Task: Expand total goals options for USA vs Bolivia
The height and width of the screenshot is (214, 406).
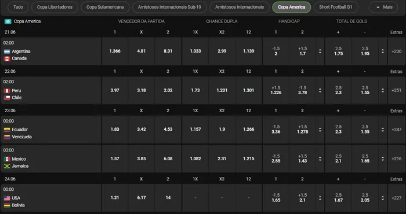Action: point(383,198)
